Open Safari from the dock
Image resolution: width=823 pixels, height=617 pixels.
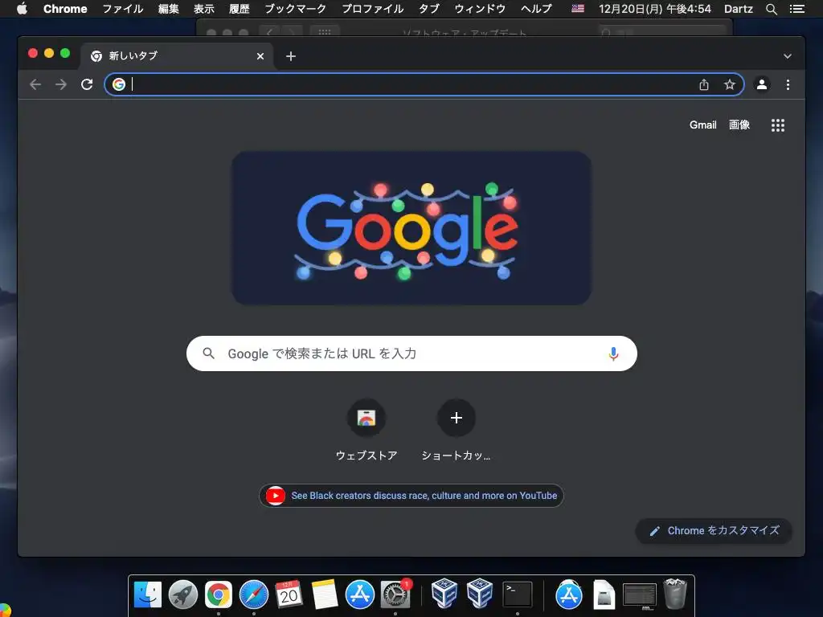click(253, 595)
